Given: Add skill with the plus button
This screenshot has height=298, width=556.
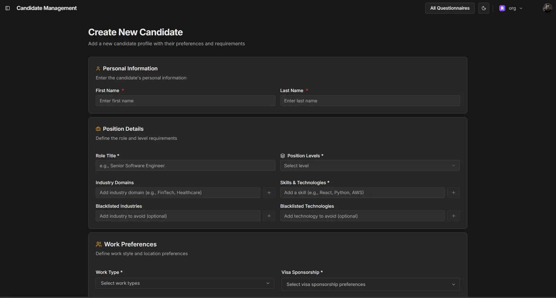Looking at the screenshot, I should 453,193.
